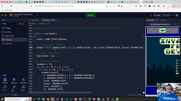181x101 pixels.
Task: Open Microsoft Edge from the taskbar
Action: [39, 99]
